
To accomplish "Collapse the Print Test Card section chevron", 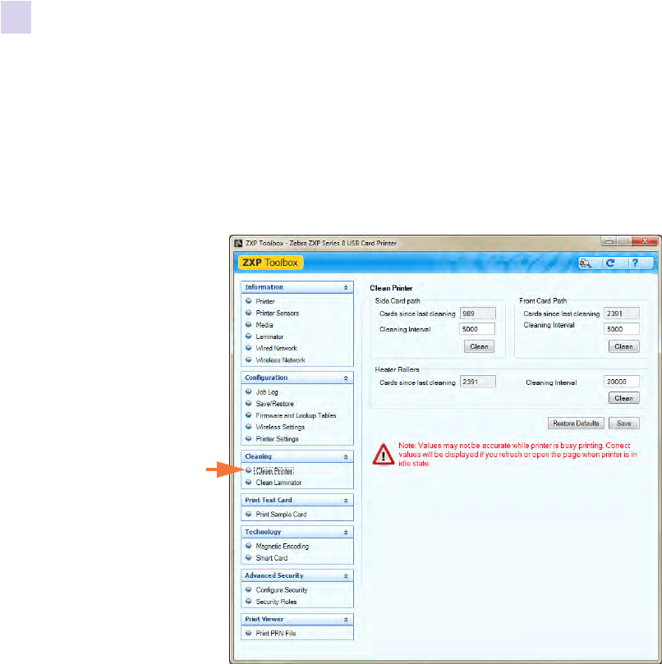I will (346, 501).
